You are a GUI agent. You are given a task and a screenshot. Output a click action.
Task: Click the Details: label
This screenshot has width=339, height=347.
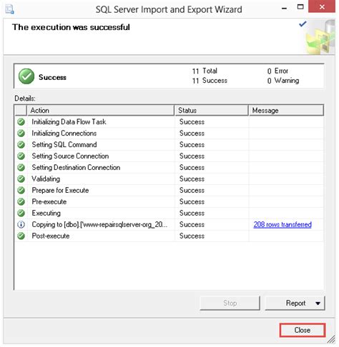click(x=25, y=99)
